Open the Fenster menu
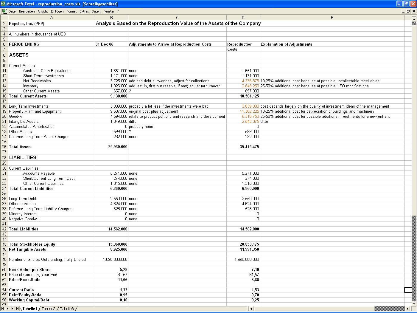The width and height of the screenshot is (417, 313). (x=109, y=11)
